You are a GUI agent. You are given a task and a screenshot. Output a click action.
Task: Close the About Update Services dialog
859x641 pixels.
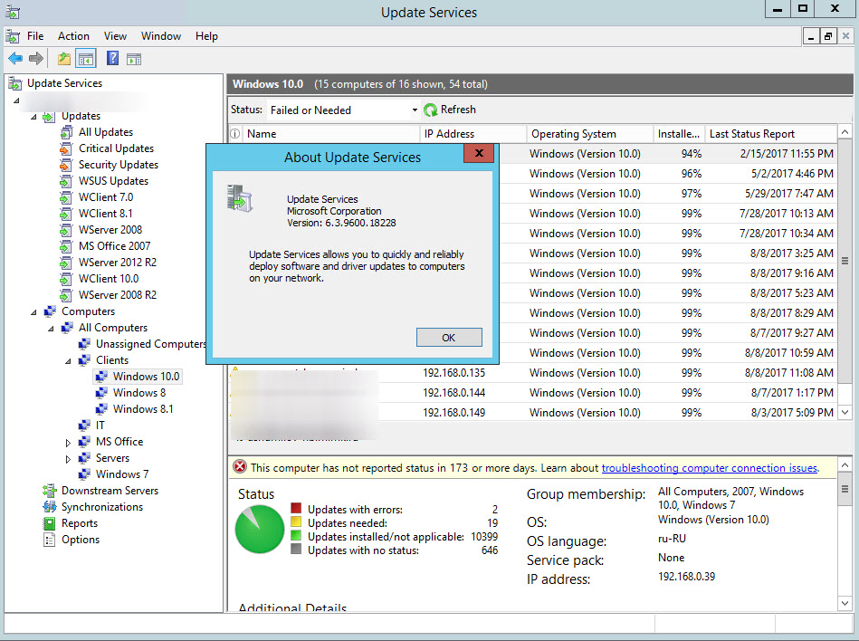[x=479, y=153]
